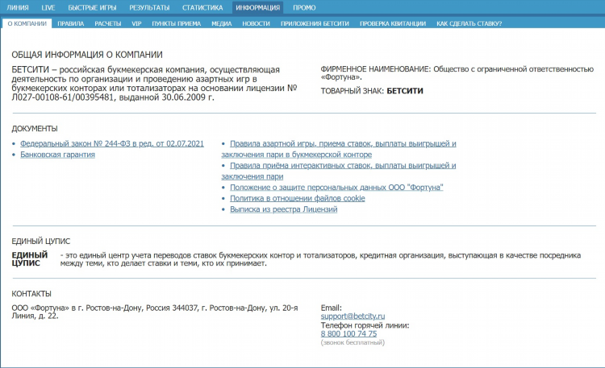Open the РАСЧЕТЫ tab
Image resolution: width=605 pixels, height=368 pixels.
tap(108, 23)
